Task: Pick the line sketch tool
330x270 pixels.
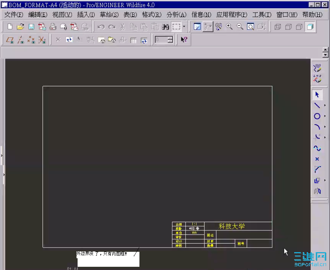Action: (x=317, y=105)
